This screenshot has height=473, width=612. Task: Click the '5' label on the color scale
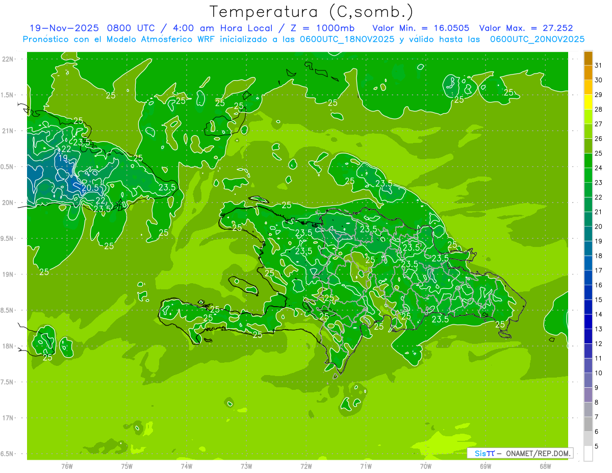(x=597, y=446)
